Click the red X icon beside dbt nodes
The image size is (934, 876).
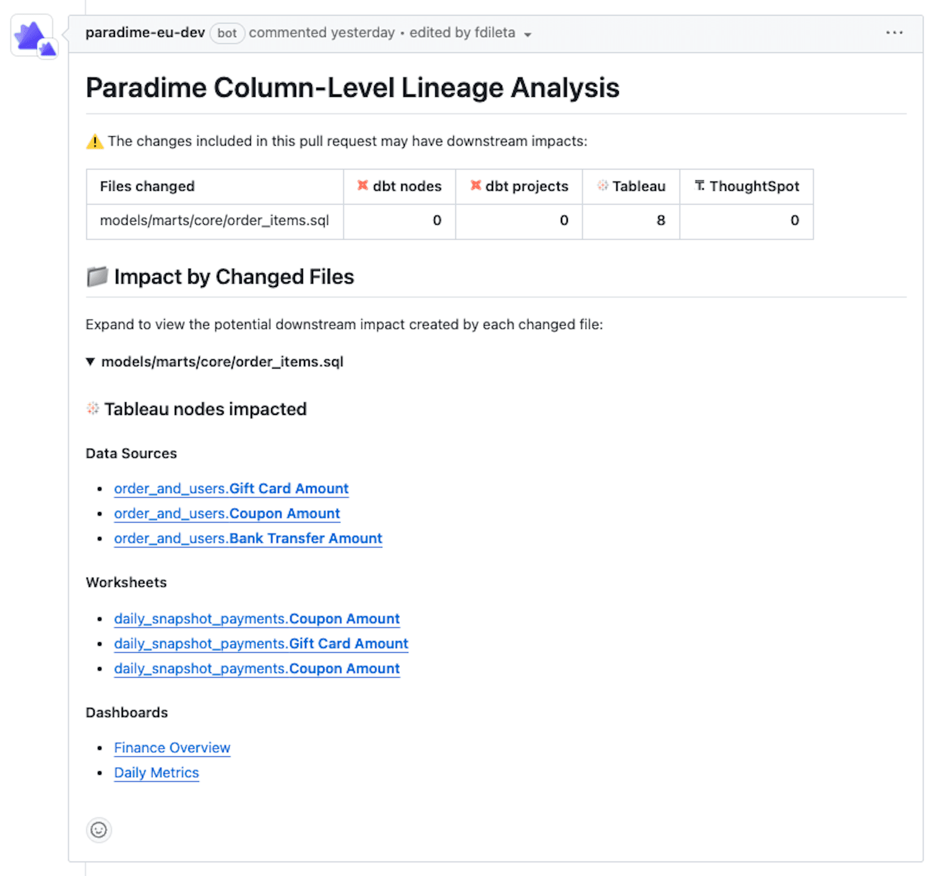362,186
